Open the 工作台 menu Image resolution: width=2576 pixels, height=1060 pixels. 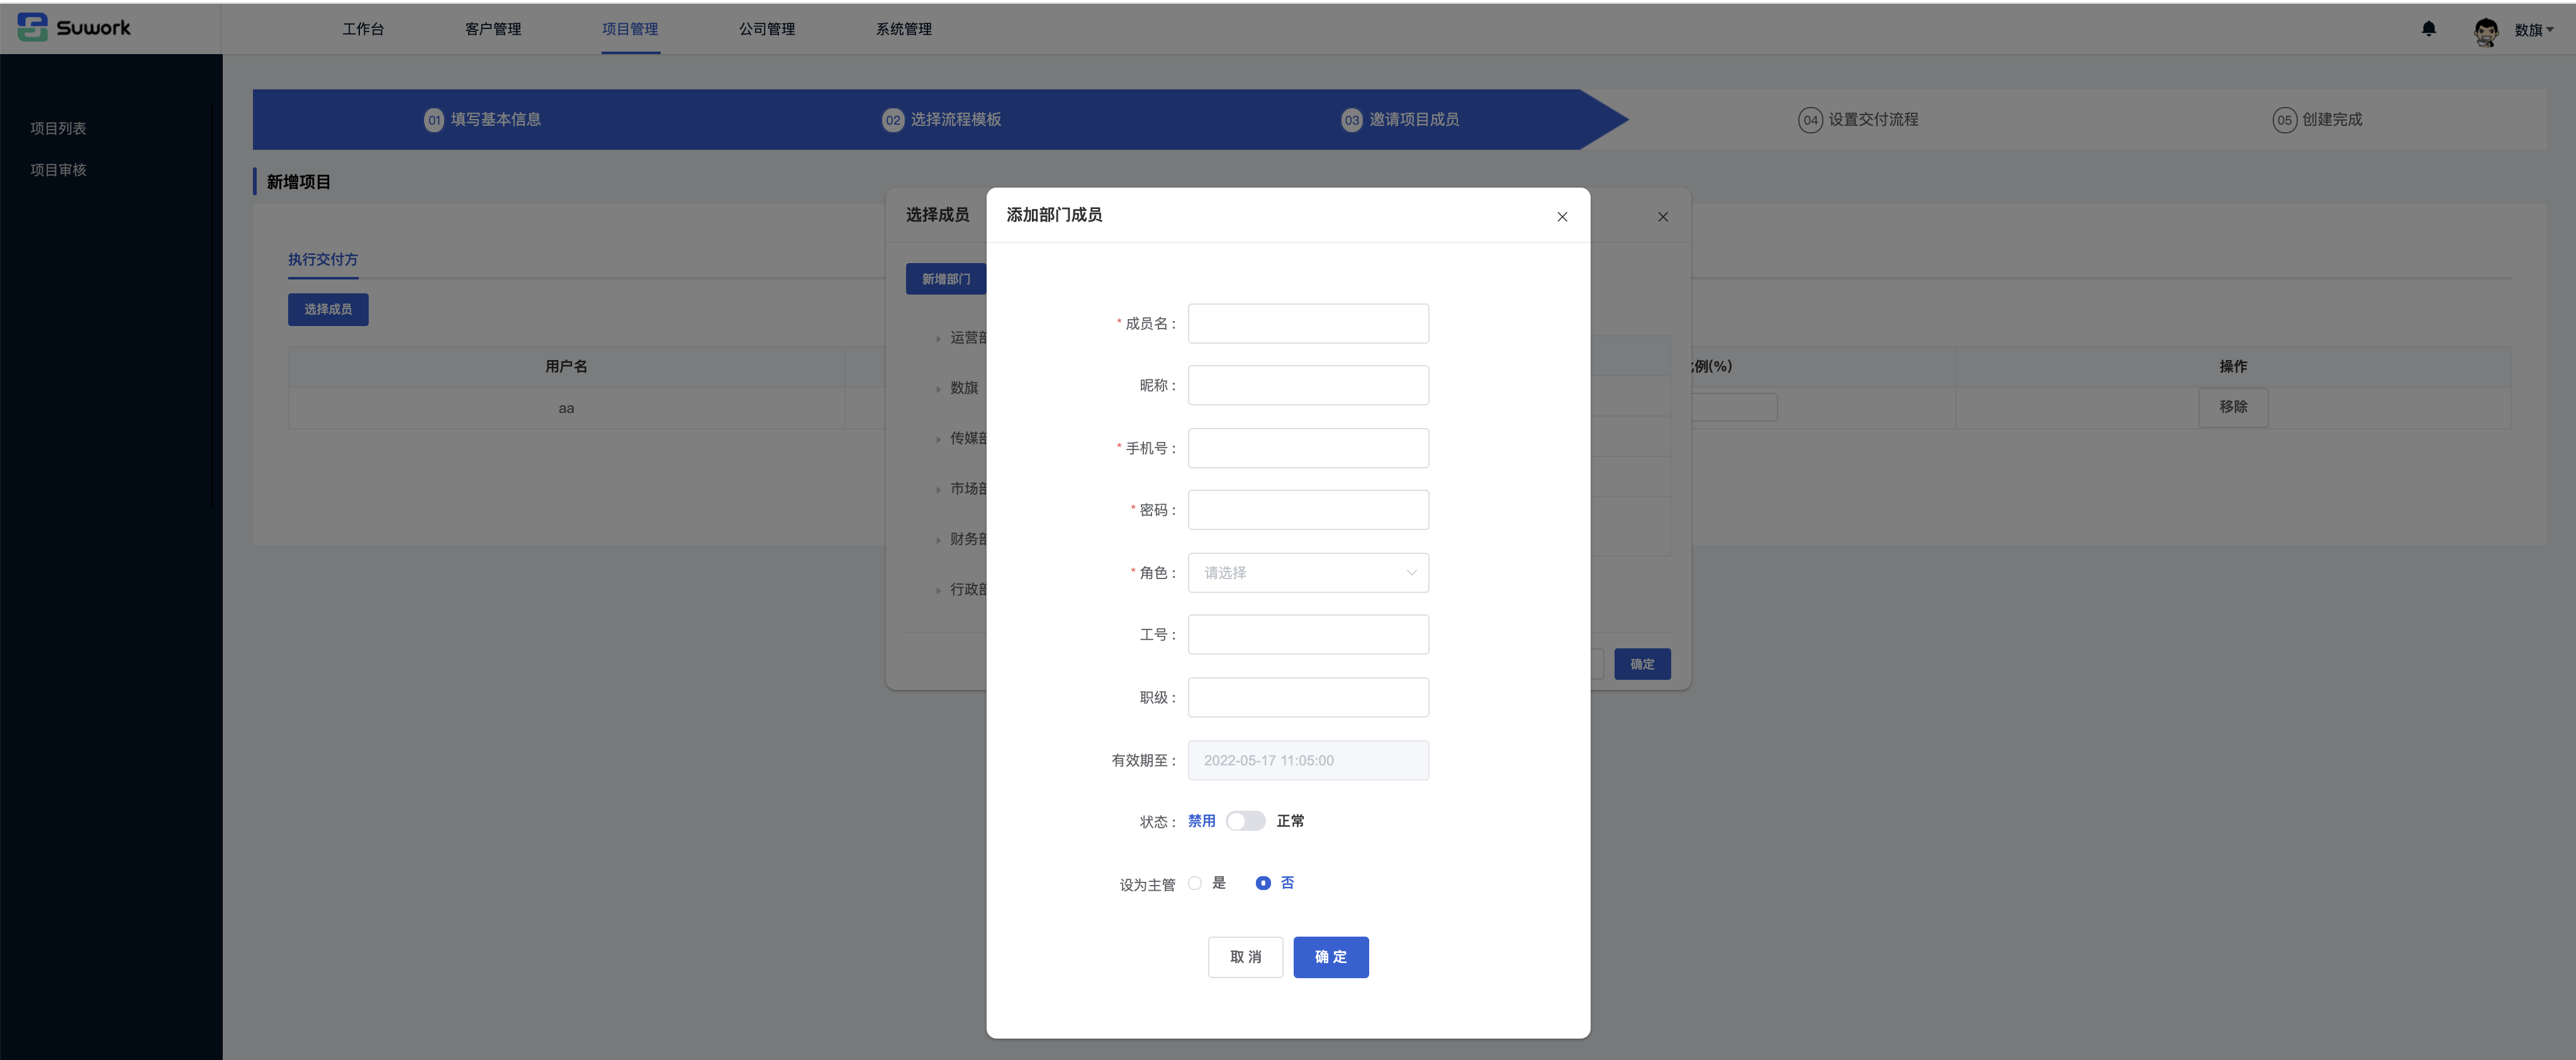(x=363, y=29)
